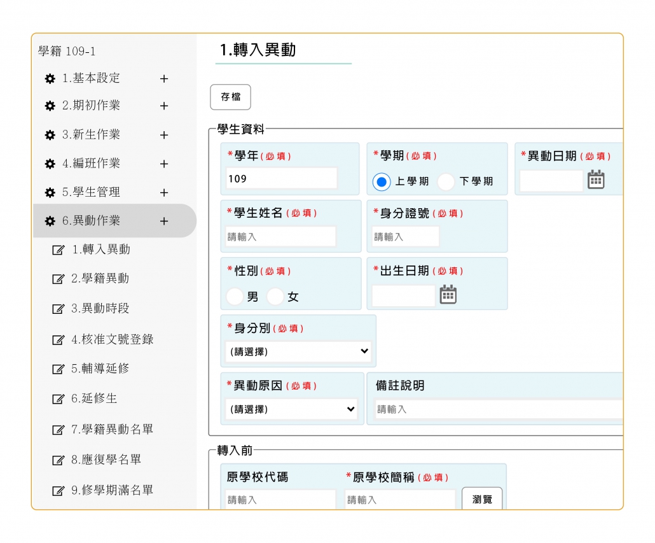The image size is (655, 543).
Task: Click the 原學校簡稱 input field
Action: click(x=400, y=500)
